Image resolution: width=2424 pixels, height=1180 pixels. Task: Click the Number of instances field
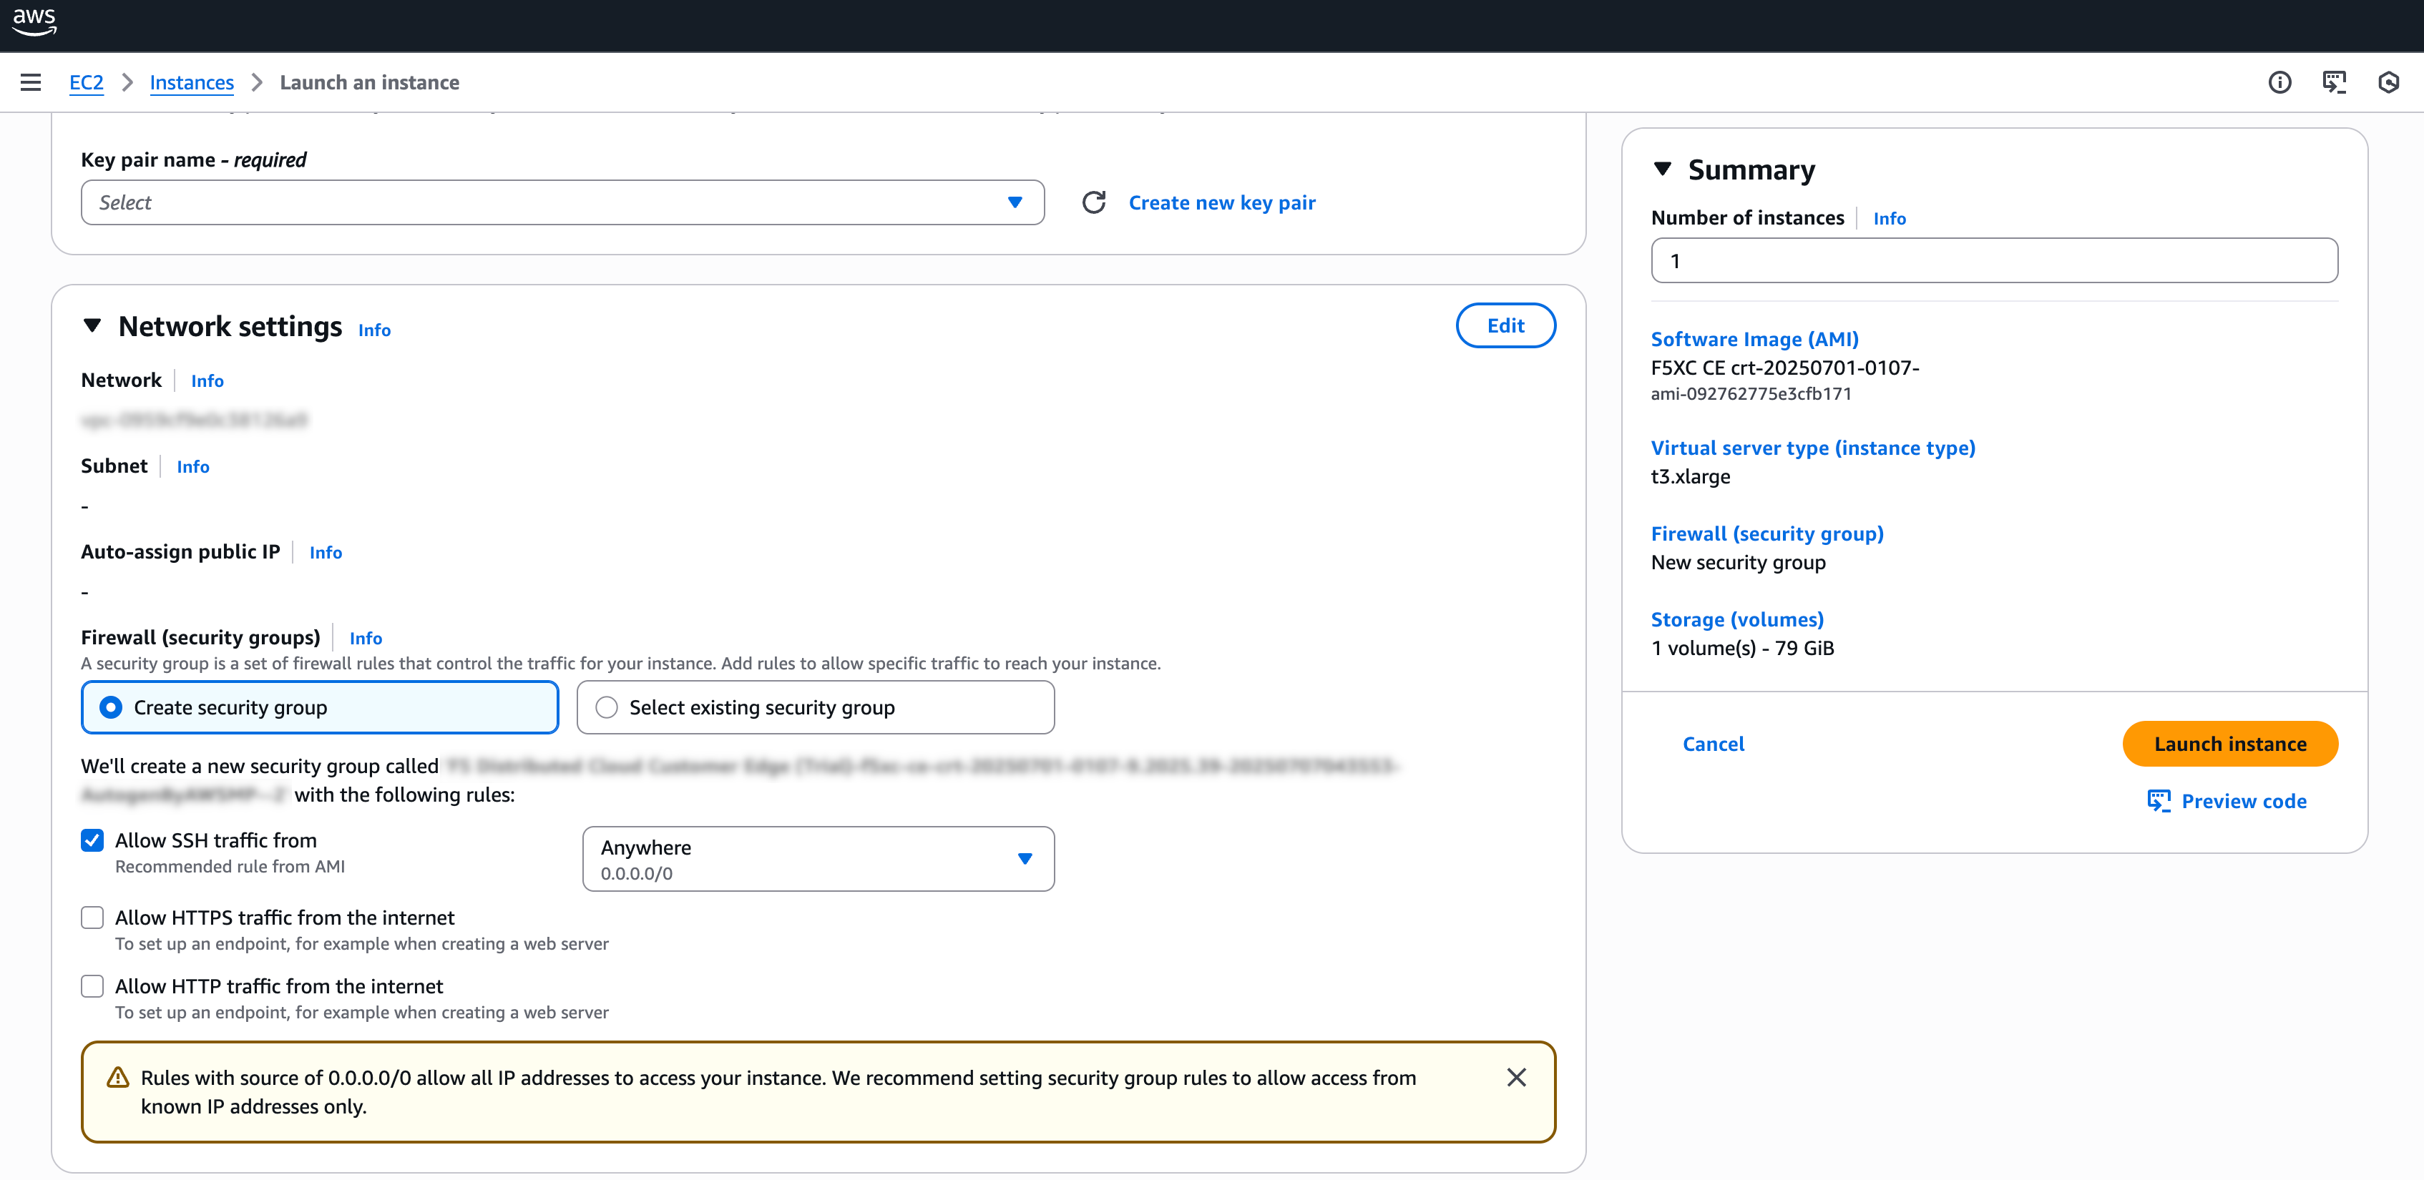[x=1993, y=260]
